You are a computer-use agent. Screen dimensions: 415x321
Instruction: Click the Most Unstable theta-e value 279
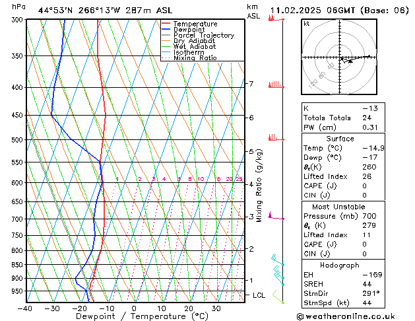(x=369, y=225)
